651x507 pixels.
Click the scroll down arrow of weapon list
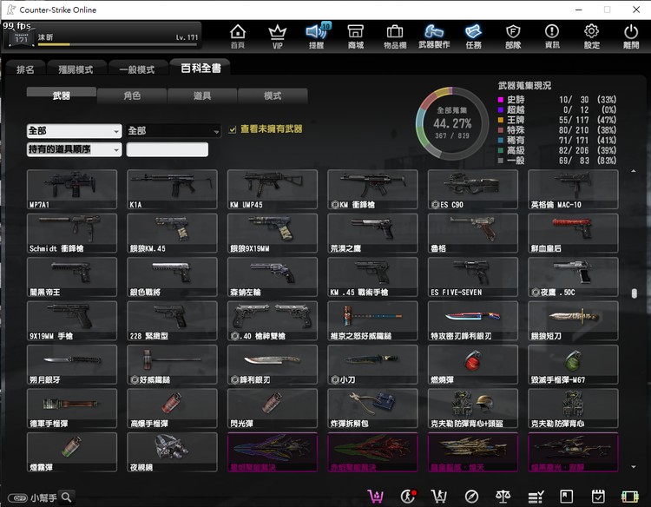[x=634, y=467]
